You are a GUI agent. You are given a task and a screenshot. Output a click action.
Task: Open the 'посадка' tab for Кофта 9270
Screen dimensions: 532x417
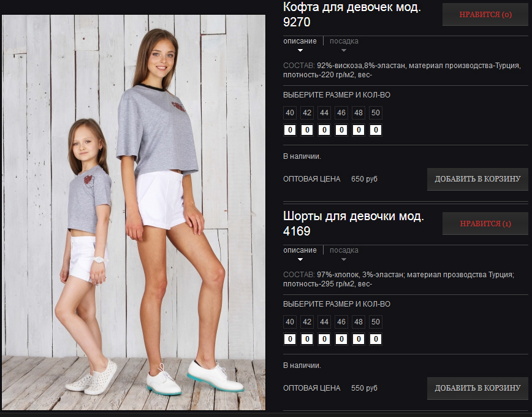click(344, 41)
